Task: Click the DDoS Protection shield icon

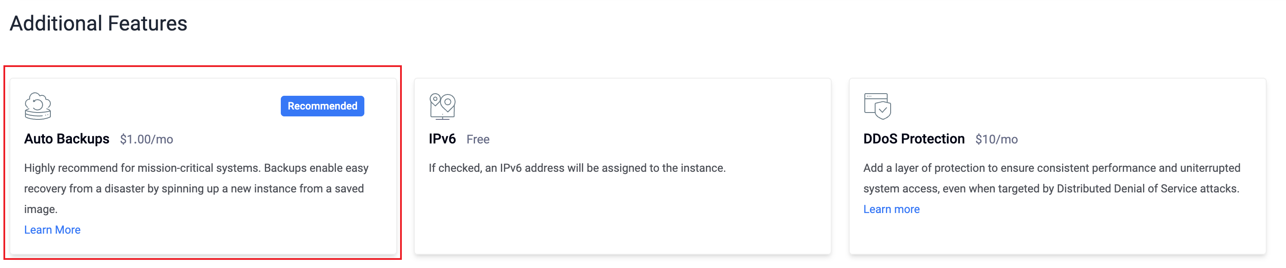Action: (878, 106)
